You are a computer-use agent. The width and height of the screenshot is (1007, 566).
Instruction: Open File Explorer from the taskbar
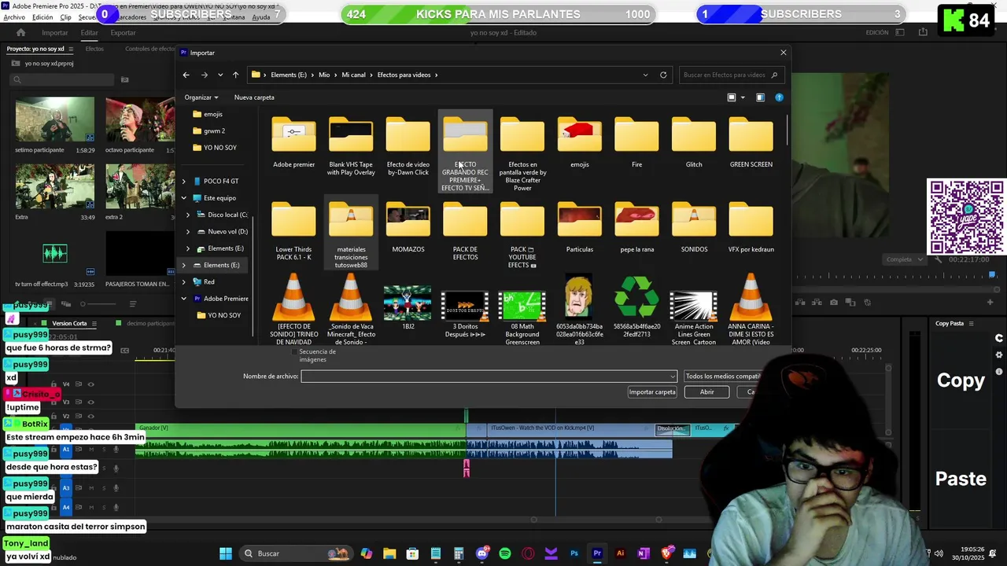[389, 553]
